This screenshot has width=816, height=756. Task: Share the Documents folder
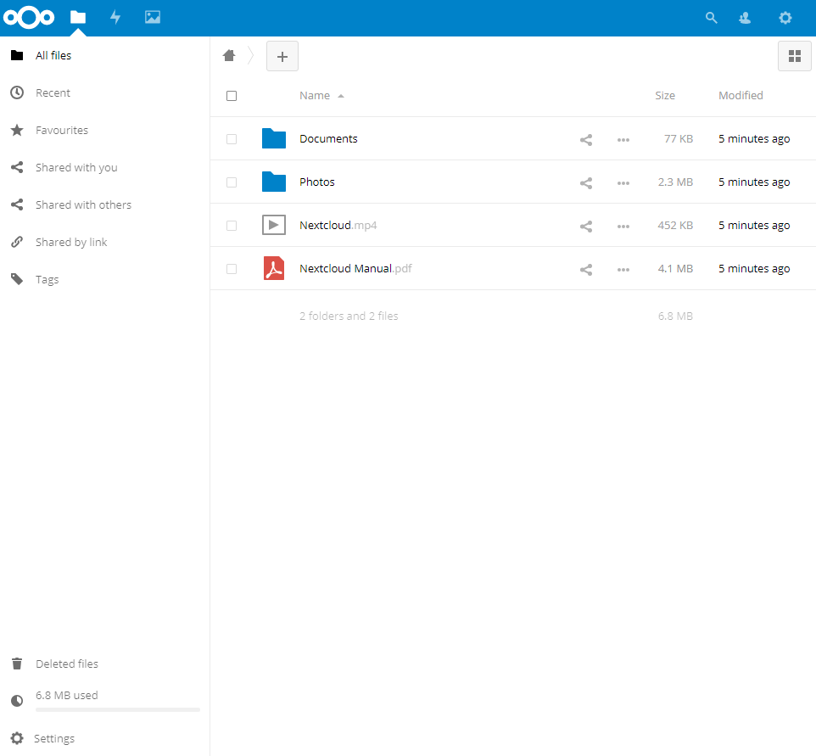tap(586, 139)
